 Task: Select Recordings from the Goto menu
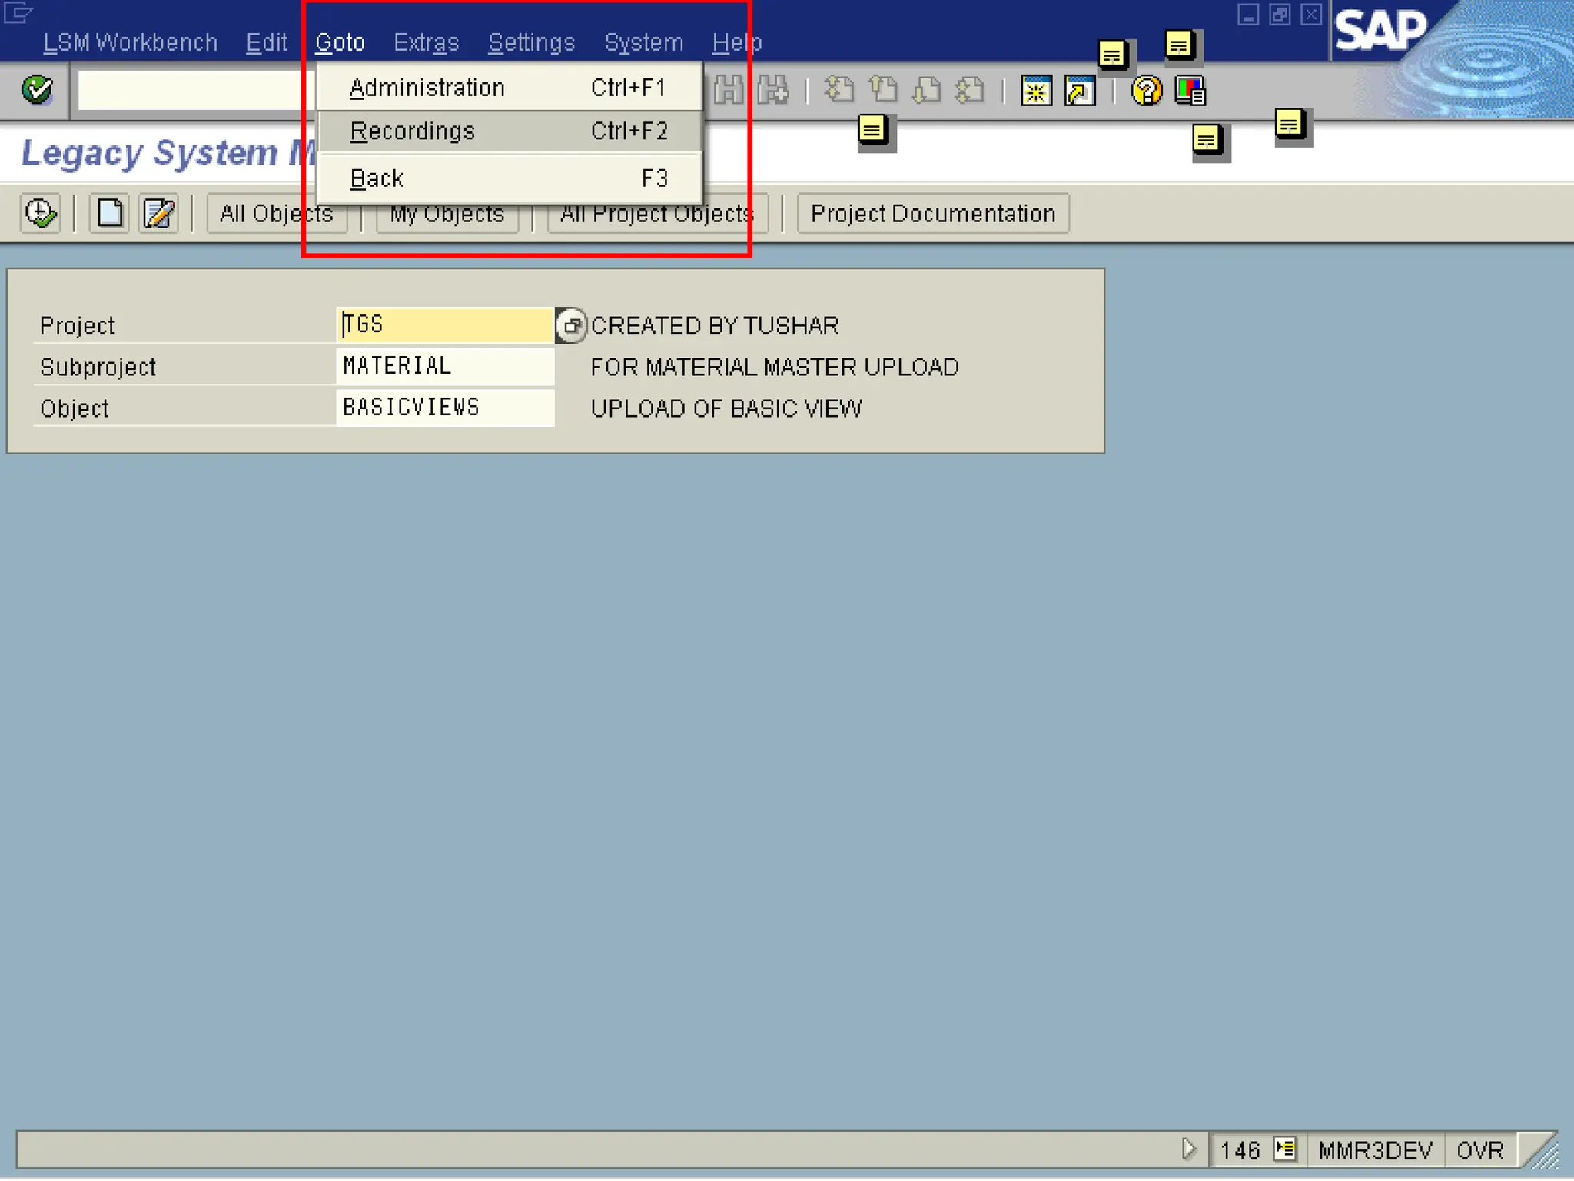[x=413, y=131]
